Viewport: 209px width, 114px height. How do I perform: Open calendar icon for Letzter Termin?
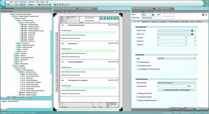(x=192, y=34)
